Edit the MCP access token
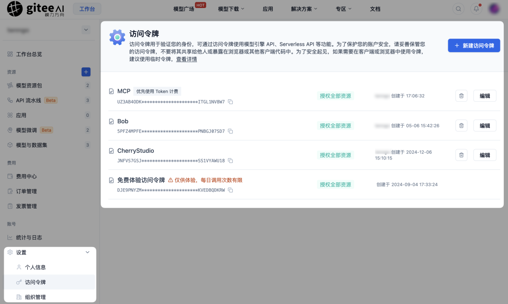 [x=484, y=96]
